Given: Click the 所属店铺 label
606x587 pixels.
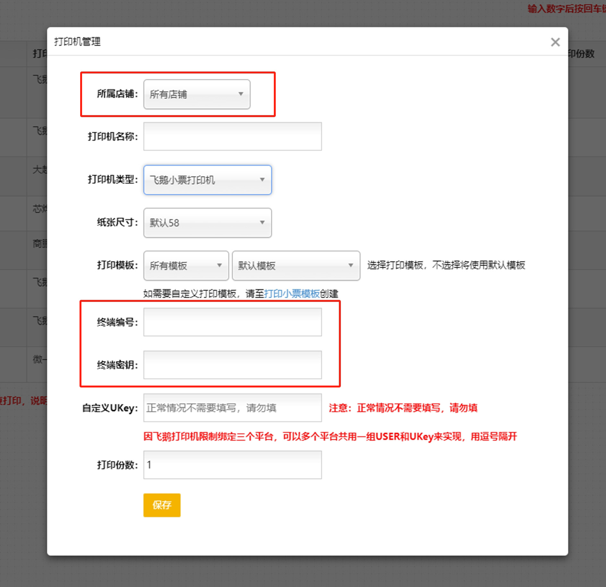Looking at the screenshot, I should tap(117, 94).
